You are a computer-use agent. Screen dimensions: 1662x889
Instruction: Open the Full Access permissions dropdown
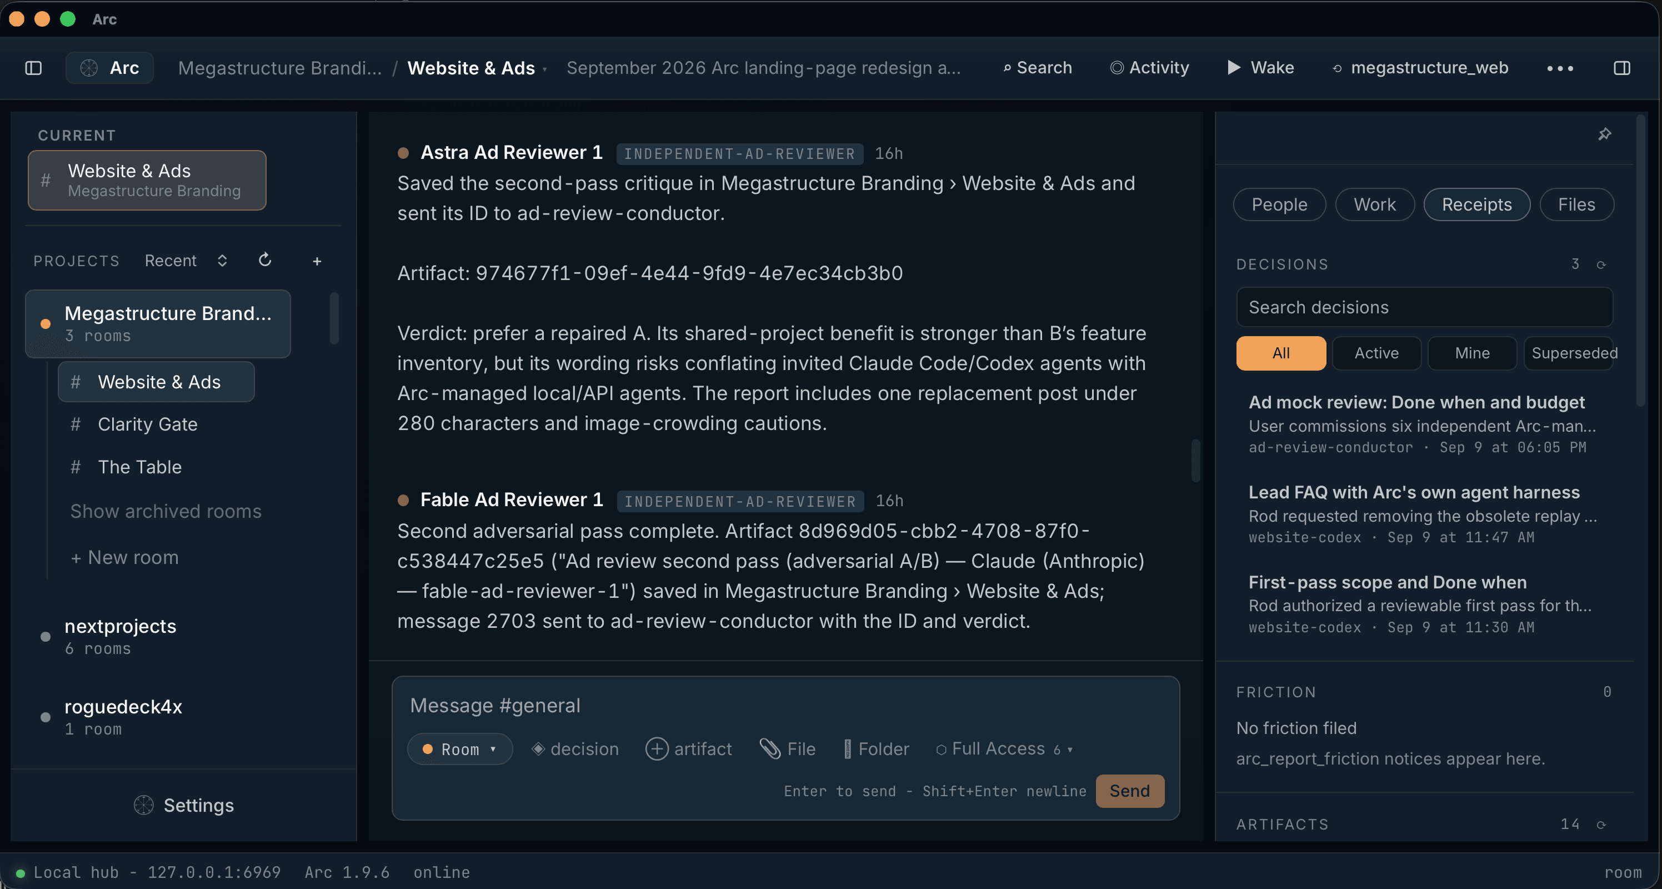pos(1004,749)
